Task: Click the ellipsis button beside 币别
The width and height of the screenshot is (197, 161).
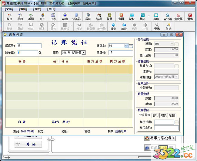Action: coord(176,44)
